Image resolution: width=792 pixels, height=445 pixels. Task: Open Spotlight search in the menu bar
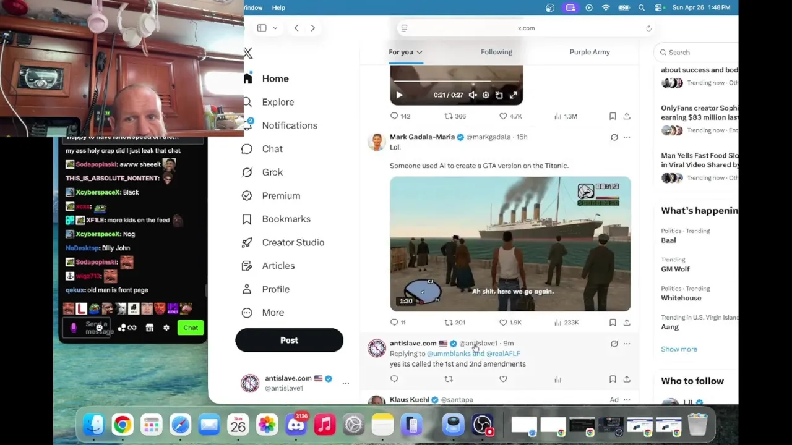tap(642, 7)
